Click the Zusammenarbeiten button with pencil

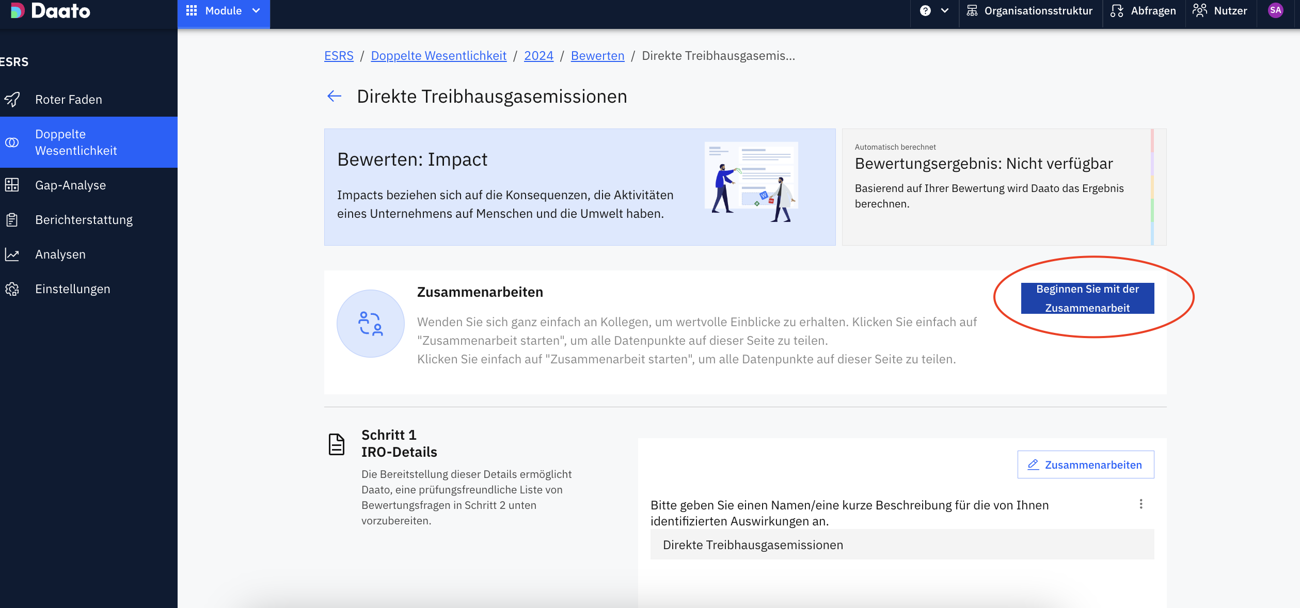tap(1085, 465)
